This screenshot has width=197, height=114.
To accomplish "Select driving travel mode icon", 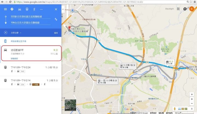I will pyautogui.click(x=20, y=9).
